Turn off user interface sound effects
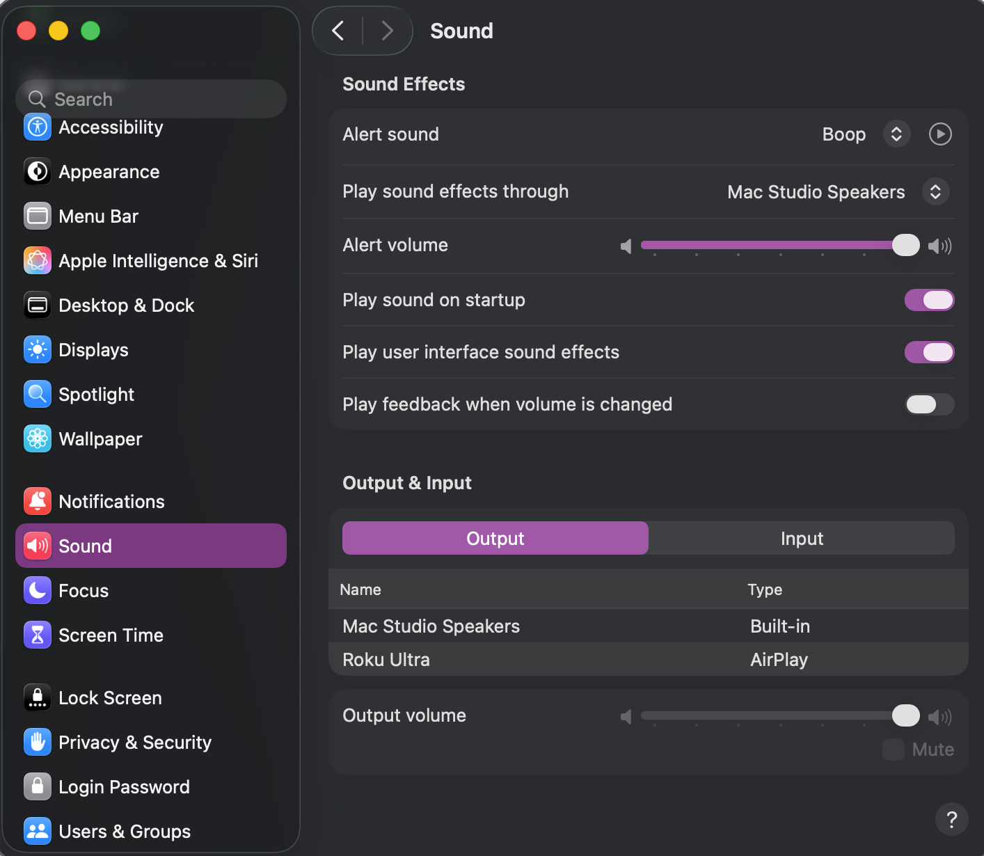984x856 pixels. click(929, 353)
